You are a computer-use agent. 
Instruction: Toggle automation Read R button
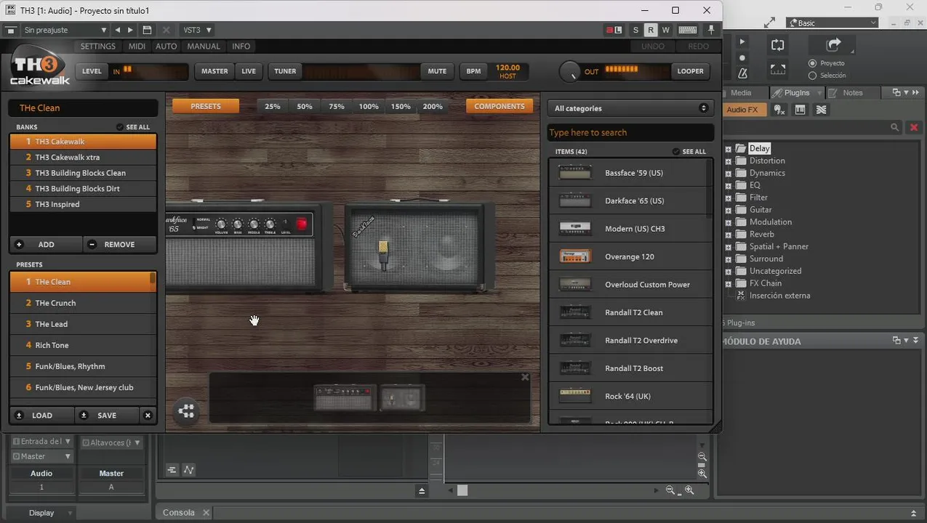[651, 31]
